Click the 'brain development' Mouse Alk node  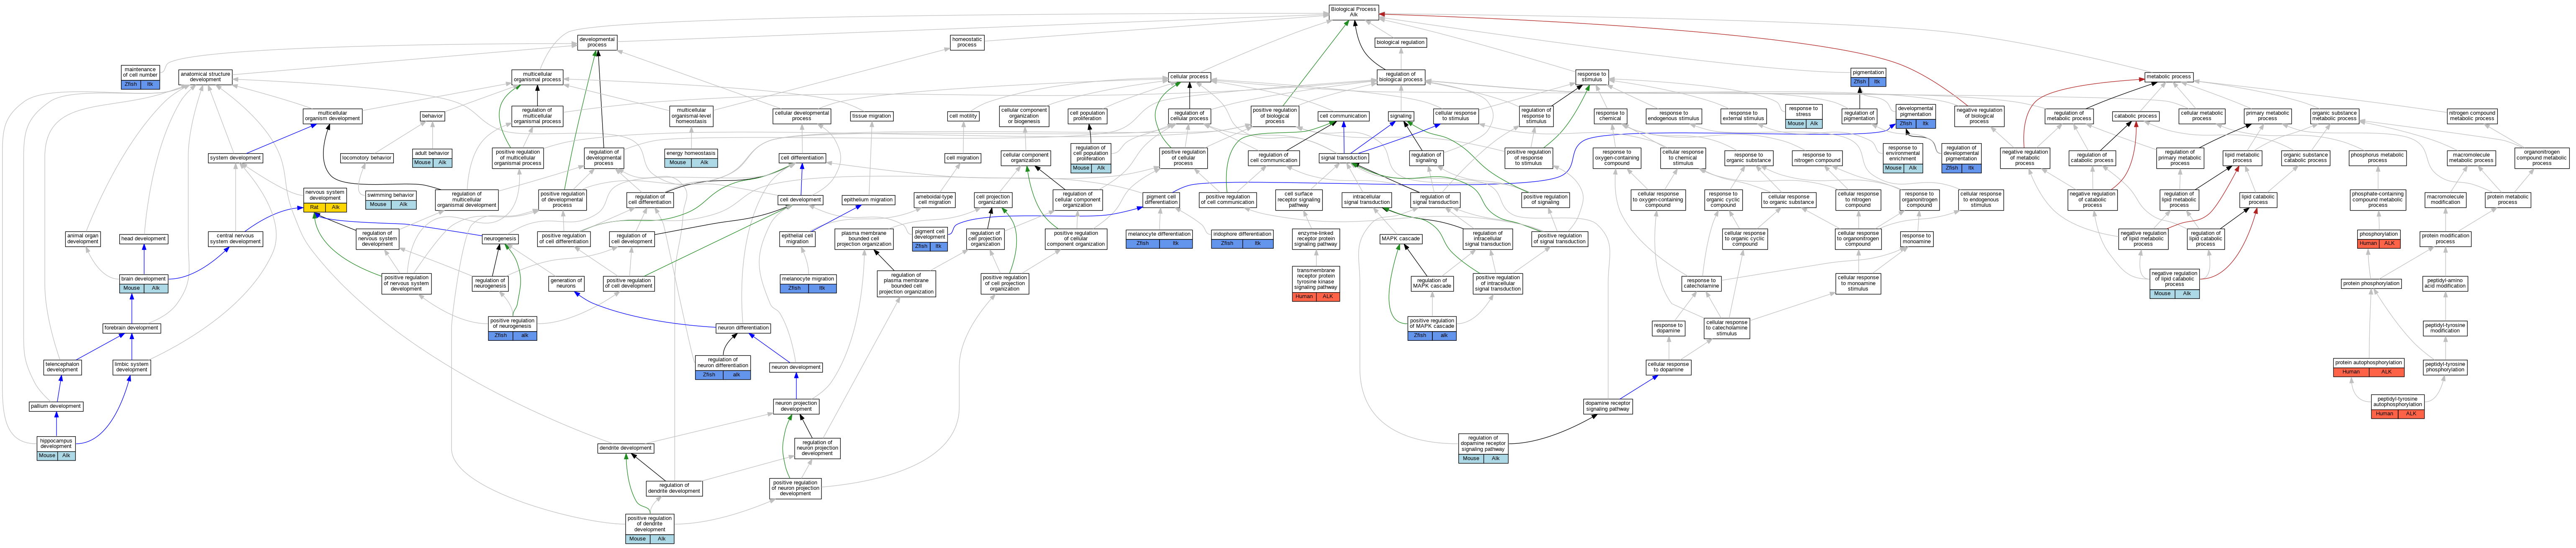(x=143, y=283)
